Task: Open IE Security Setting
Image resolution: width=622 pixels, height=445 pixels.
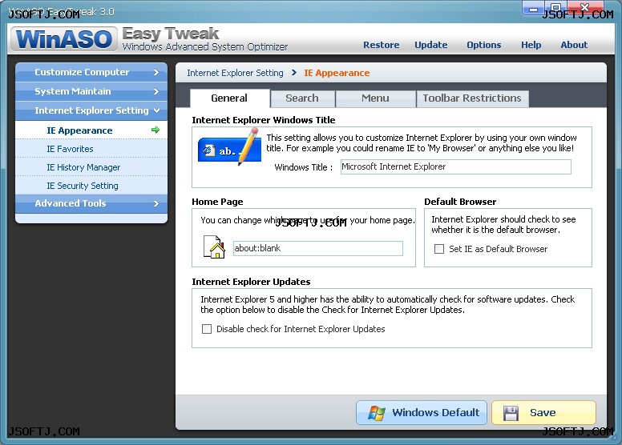Action: pyautogui.click(x=91, y=186)
